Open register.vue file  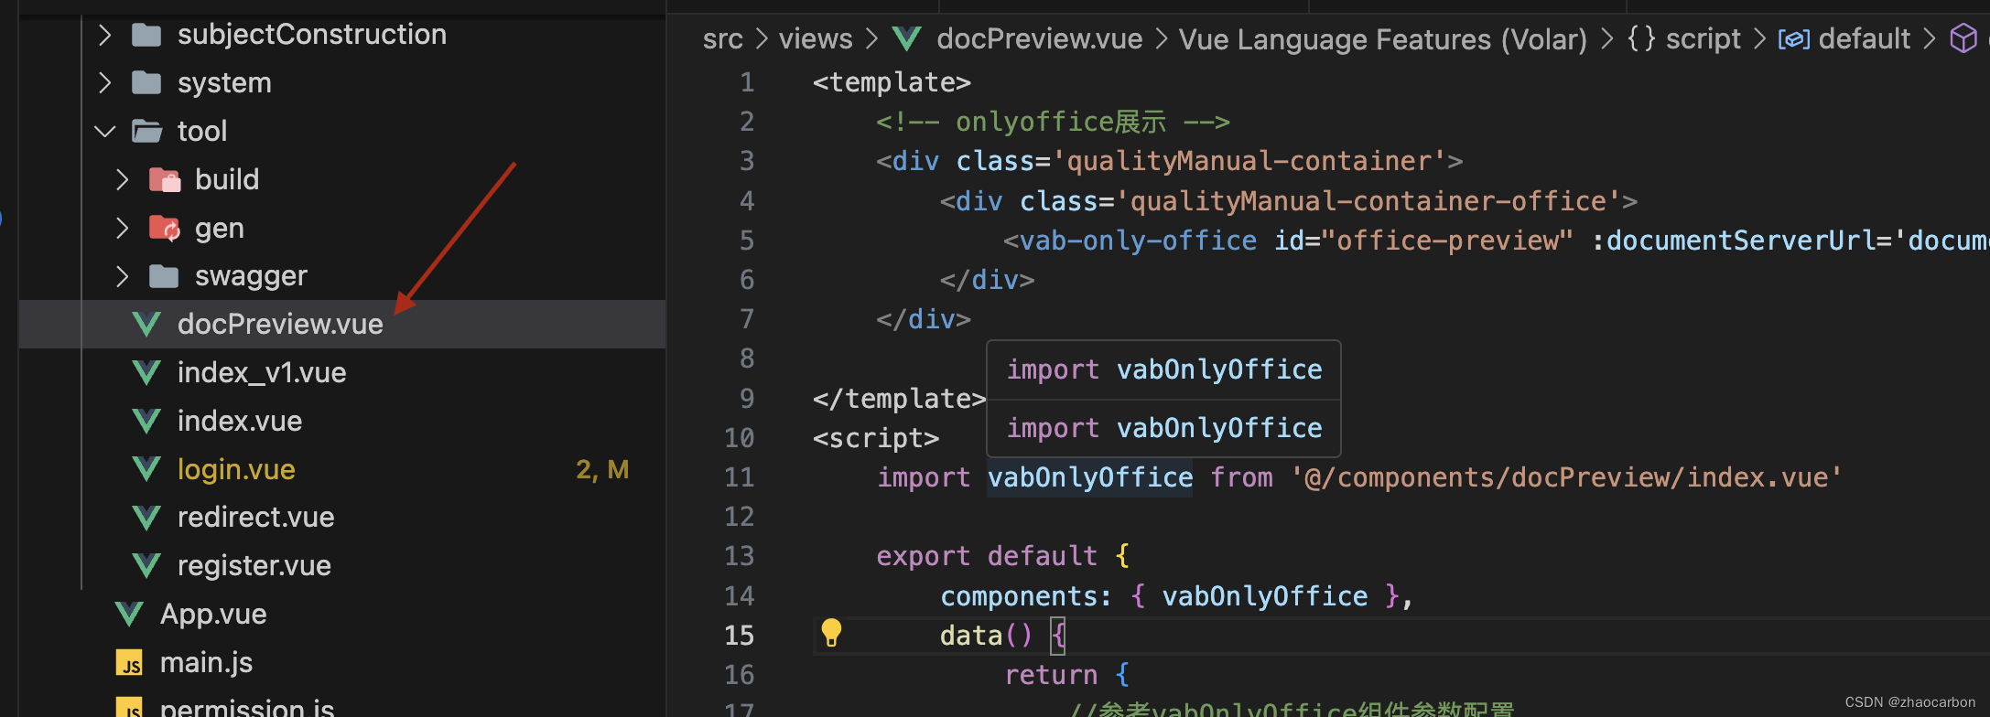pyautogui.click(x=342, y=566)
